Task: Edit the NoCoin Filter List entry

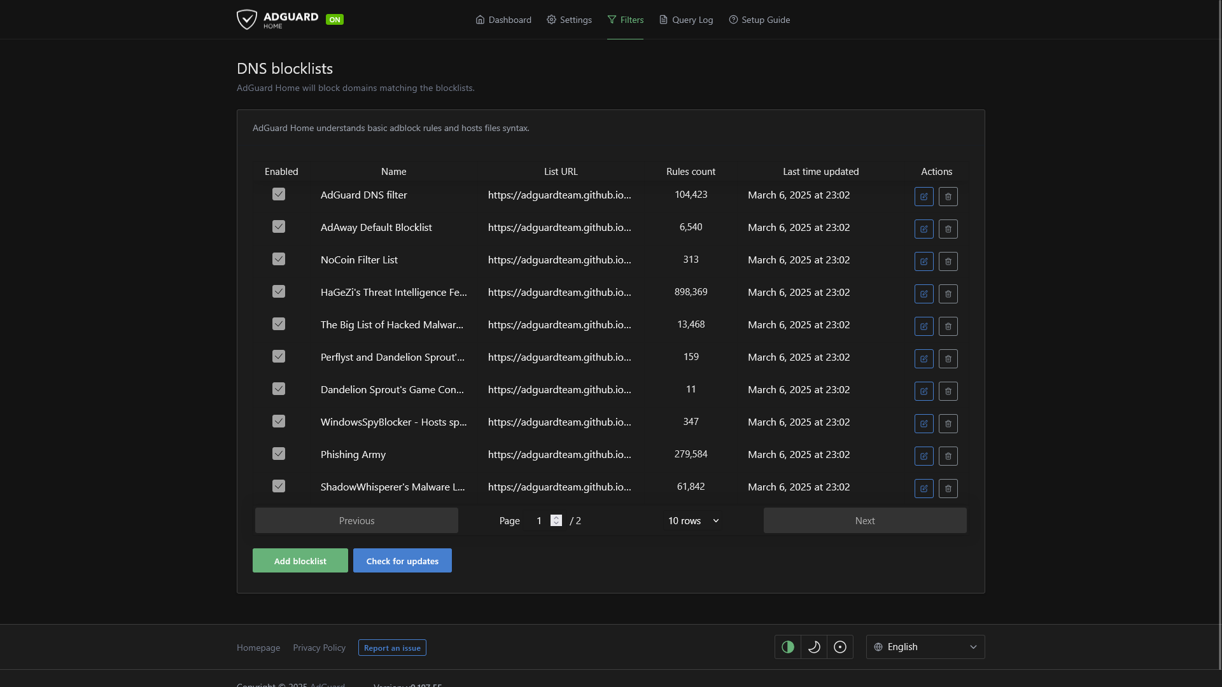Action: [924, 261]
